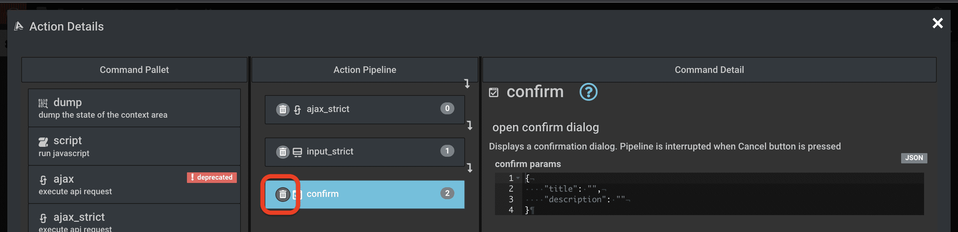Click the "open confirm dialog" subtitle text
Image resolution: width=958 pixels, height=232 pixels.
pos(546,127)
